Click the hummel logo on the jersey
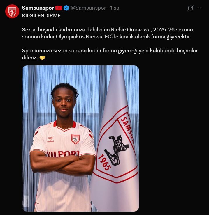209x215 pixels. coord(50,139)
